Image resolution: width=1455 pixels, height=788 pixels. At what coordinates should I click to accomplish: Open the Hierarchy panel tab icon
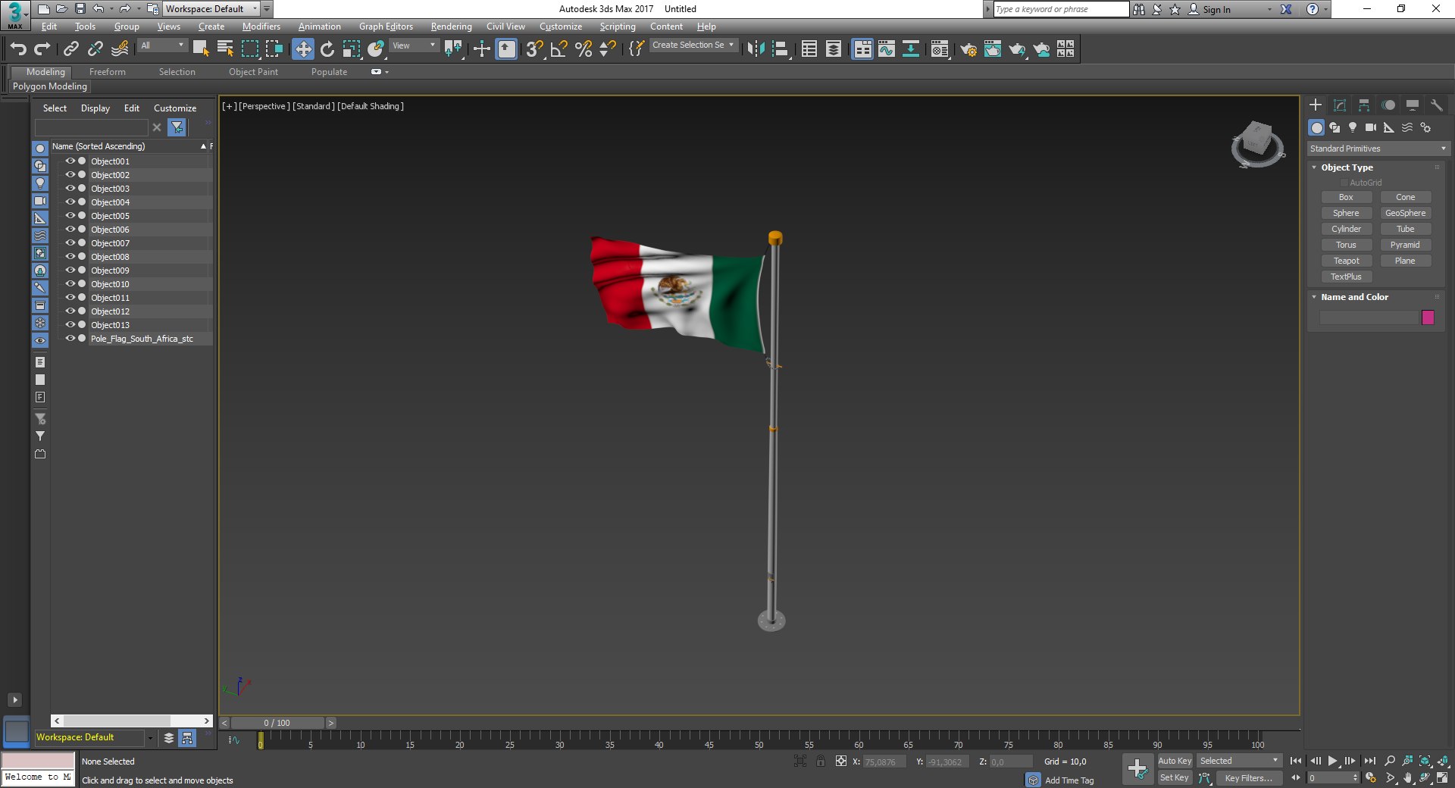pos(1364,105)
